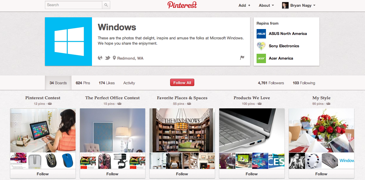Click the Windows profile logo image
Image resolution: width=365 pixels, height=180 pixels.
(x=68, y=41)
